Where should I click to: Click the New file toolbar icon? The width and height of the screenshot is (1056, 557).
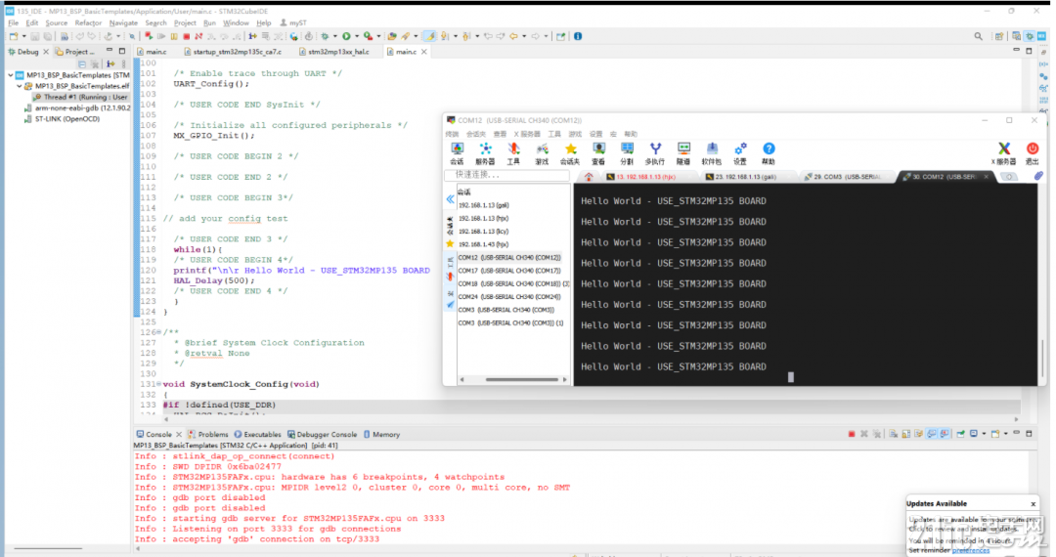14,36
